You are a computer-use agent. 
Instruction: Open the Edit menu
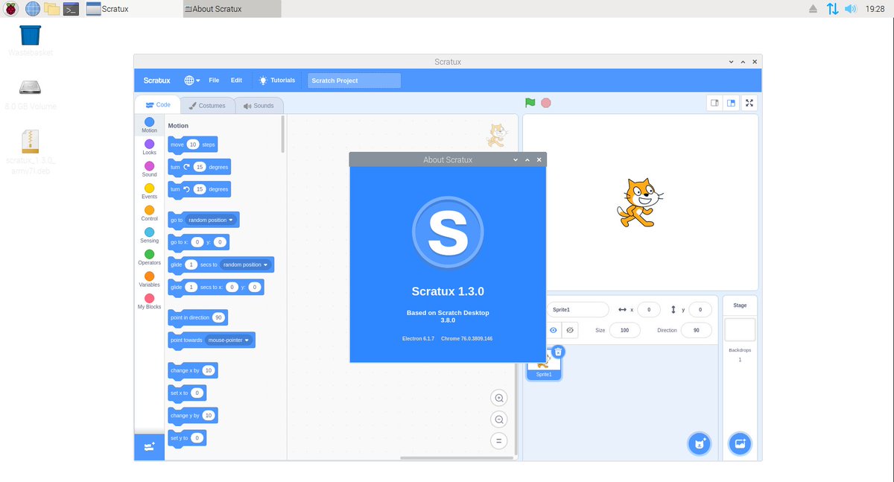click(236, 80)
